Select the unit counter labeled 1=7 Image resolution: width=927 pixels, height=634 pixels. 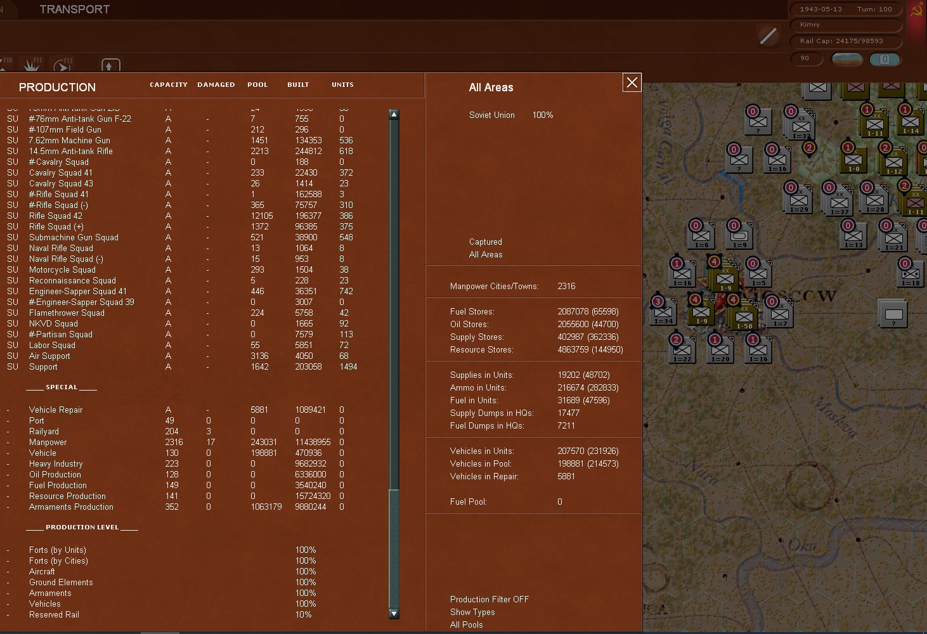click(780, 314)
